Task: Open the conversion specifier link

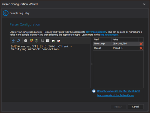Action: (x=96, y=32)
